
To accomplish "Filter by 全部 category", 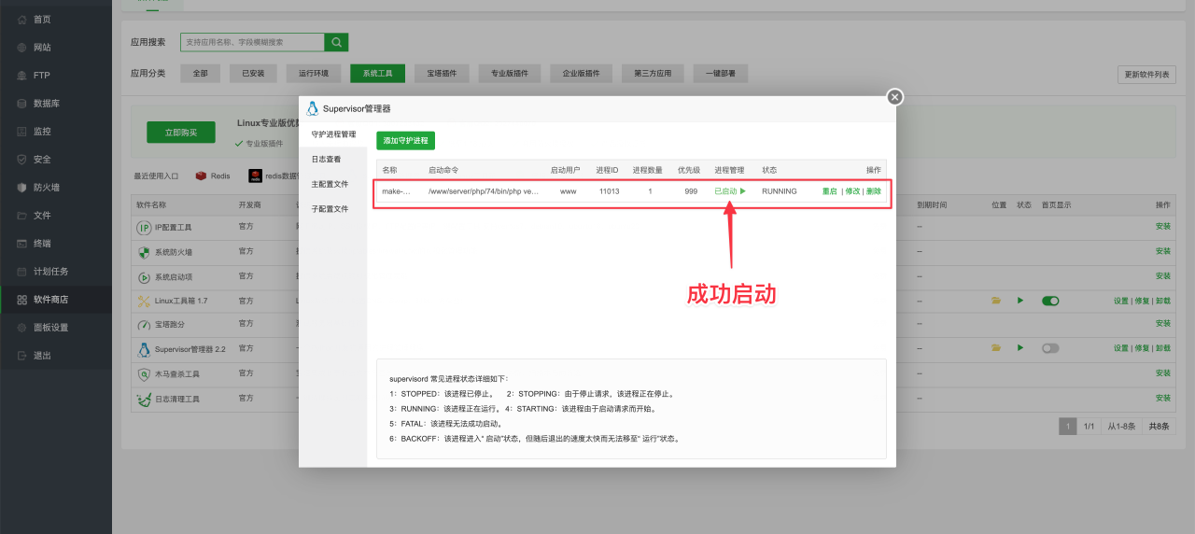I will click(x=201, y=73).
